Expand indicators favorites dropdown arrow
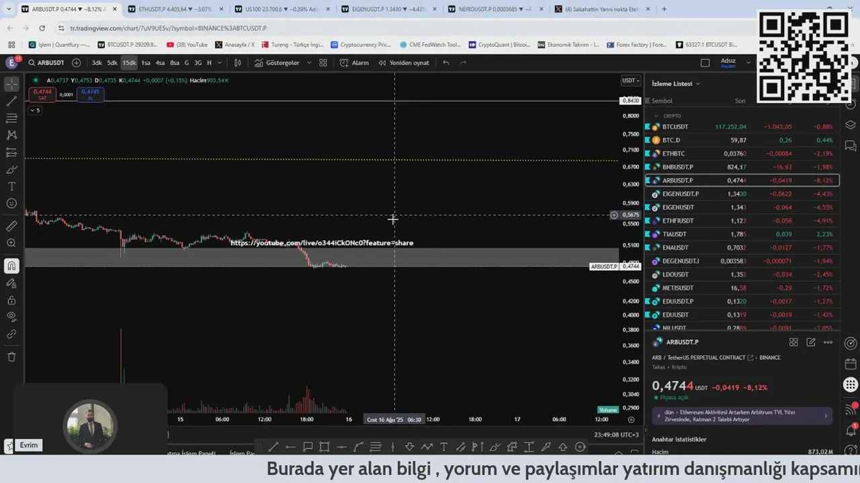Image resolution: width=860 pixels, height=483 pixels. pyautogui.click(x=309, y=62)
